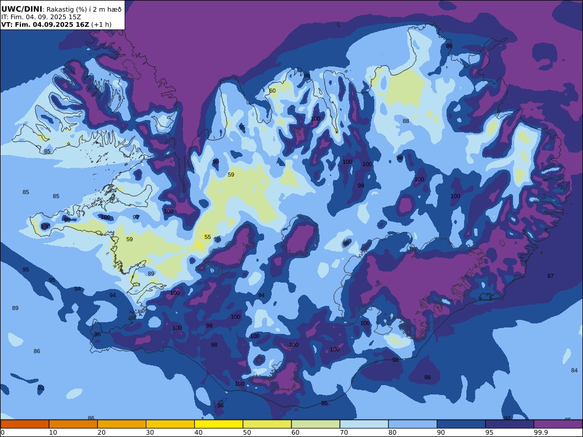Click the title 'UWC/DINI: Rakastig (%) í 2 m hæð'
This screenshot has height=437, width=583.
click(61, 9)
